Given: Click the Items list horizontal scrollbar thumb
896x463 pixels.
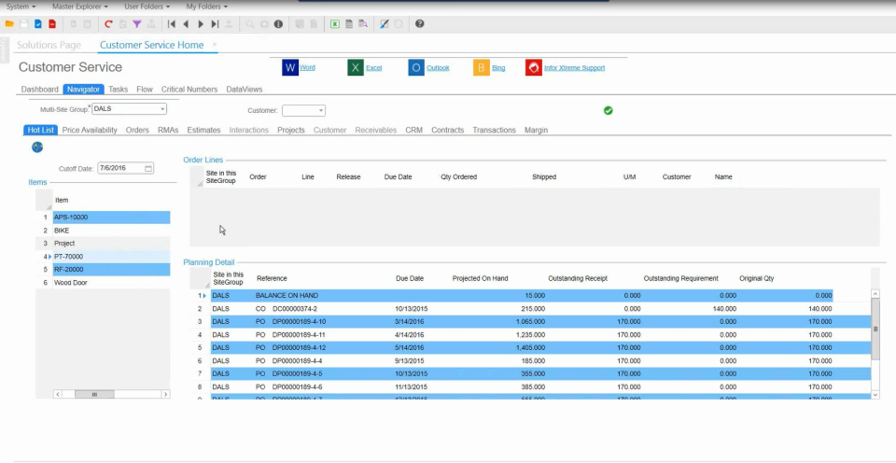Looking at the screenshot, I should click(x=94, y=395).
